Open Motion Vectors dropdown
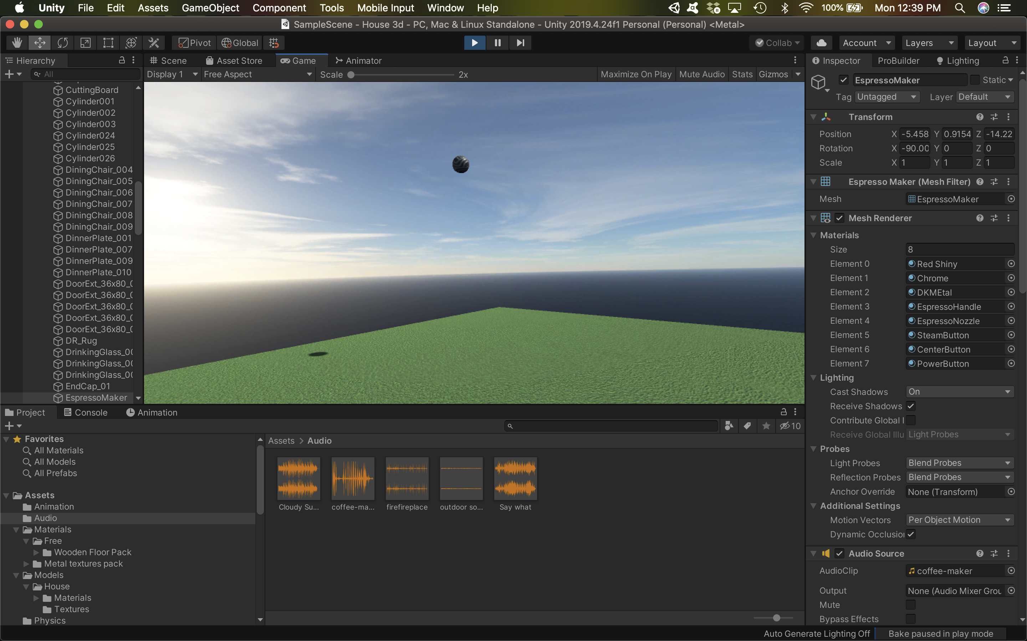Screen dimensions: 1027x641 (960, 520)
